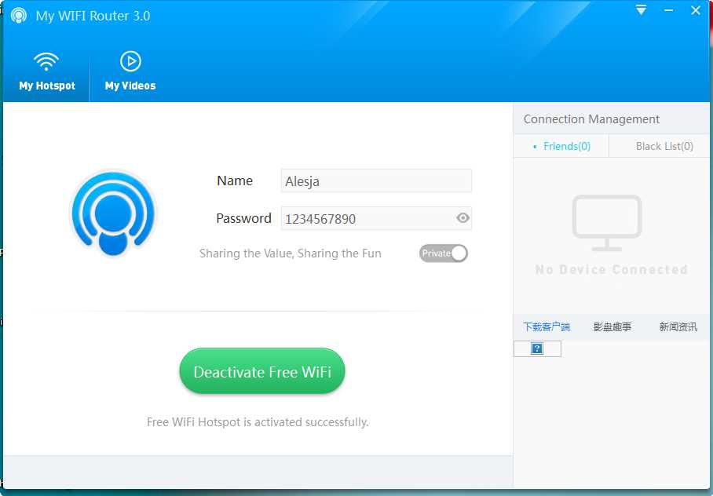
Task: Click the Connection Management header
Action: click(x=591, y=119)
